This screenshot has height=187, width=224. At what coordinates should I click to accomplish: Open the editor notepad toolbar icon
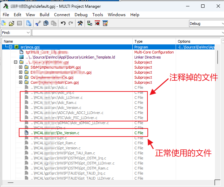pyautogui.click(x=105, y=23)
